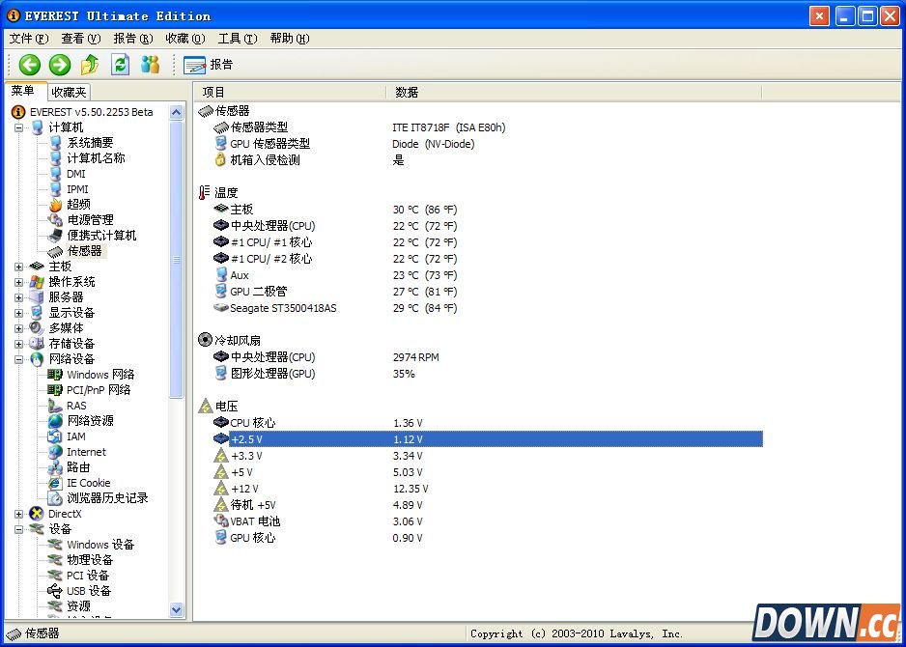
Task: Click the 数据 column header
Action: 407,93
